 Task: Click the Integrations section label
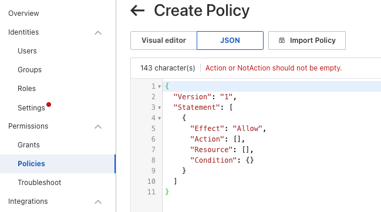[x=28, y=201]
